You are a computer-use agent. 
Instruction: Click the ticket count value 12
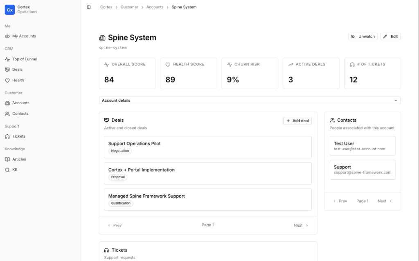point(353,80)
